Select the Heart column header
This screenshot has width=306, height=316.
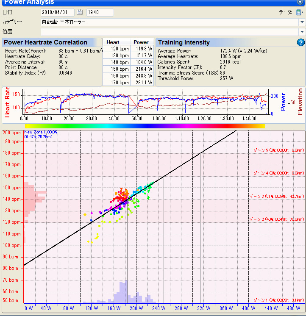[x=117, y=42]
